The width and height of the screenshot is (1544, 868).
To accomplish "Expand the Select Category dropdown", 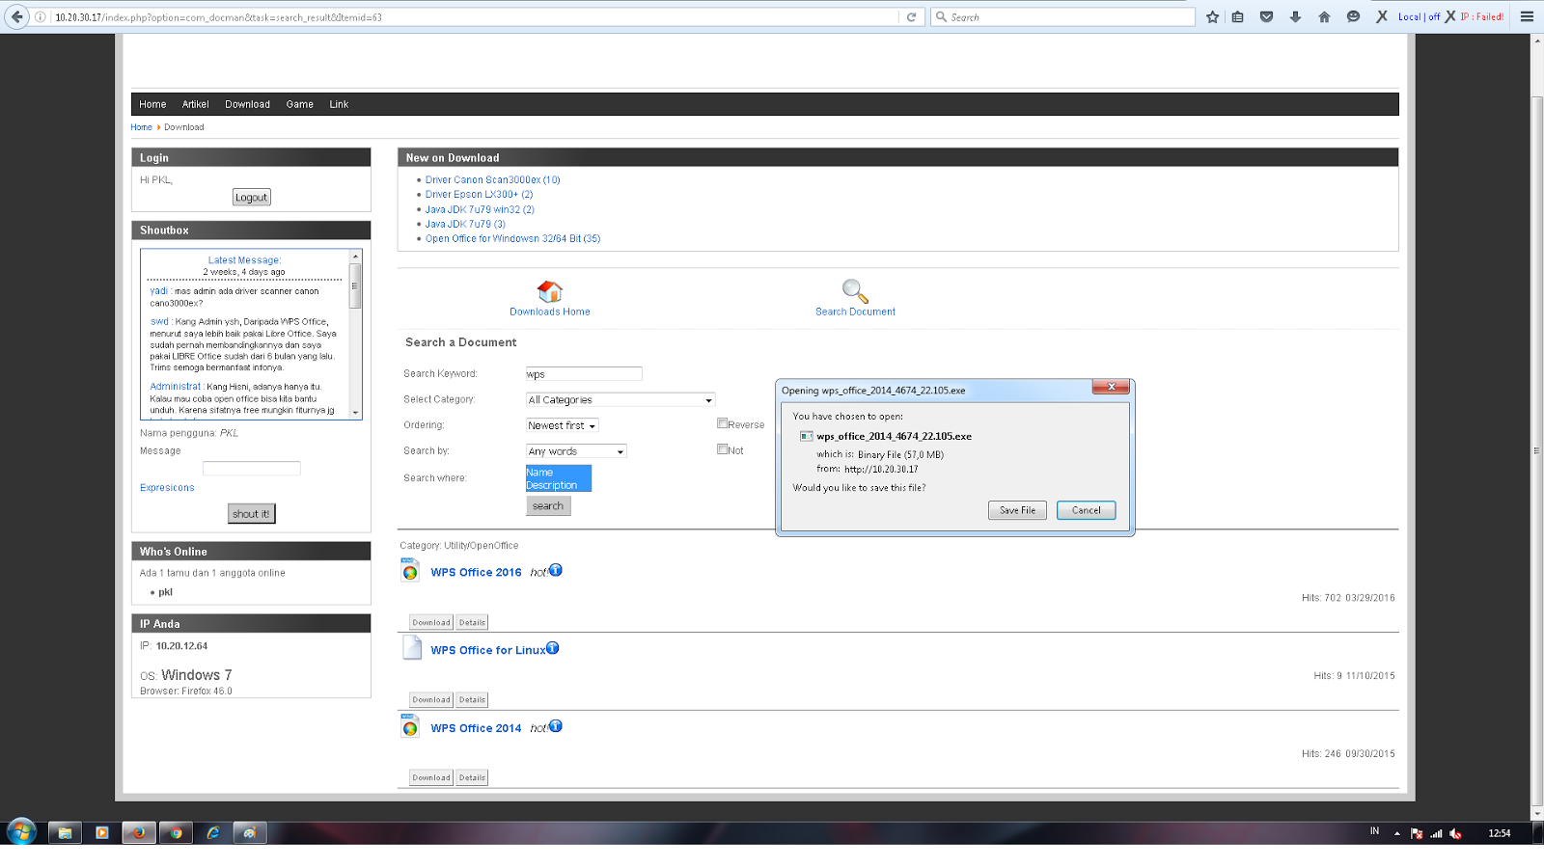I will point(620,399).
